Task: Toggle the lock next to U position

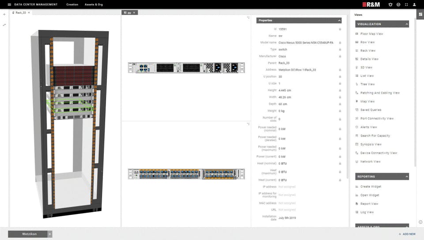Action: (x=340, y=77)
